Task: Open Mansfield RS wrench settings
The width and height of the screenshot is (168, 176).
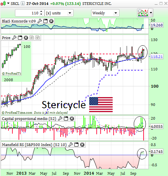Action: 70,145
